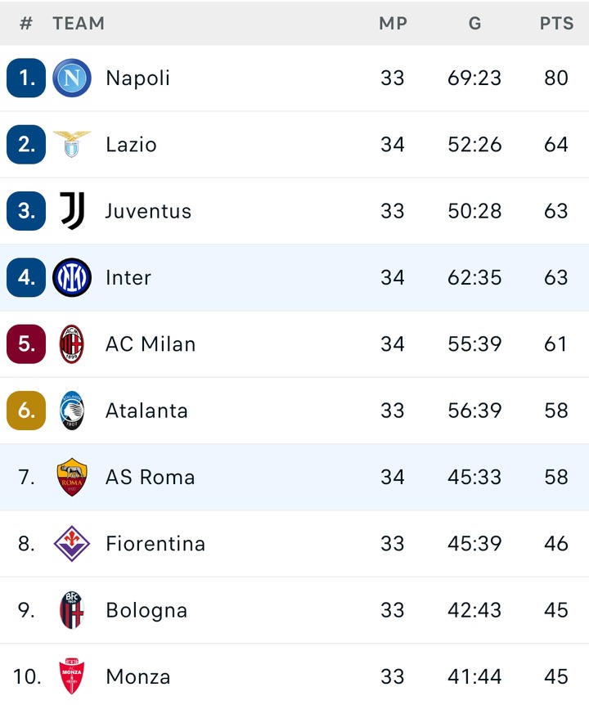Image resolution: width=589 pixels, height=705 pixels.
Task: Select the AS Roma crest
Action: pyautogui.click(x=72, y=477)
